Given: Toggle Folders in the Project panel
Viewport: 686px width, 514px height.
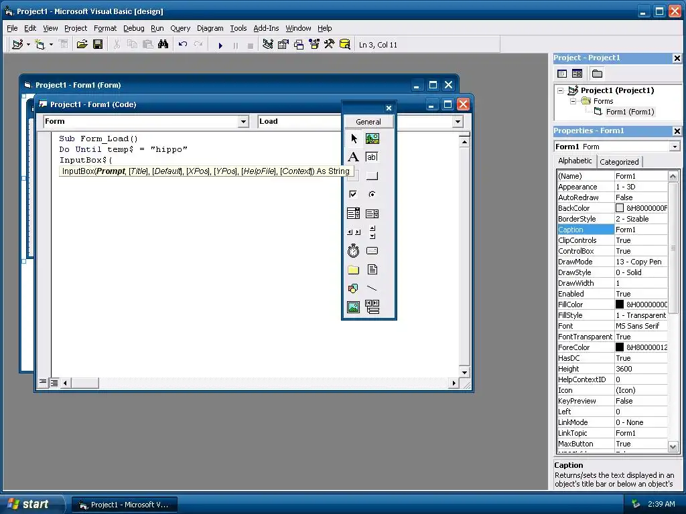Looking at the screenshot, I should (x=597, y=74).
